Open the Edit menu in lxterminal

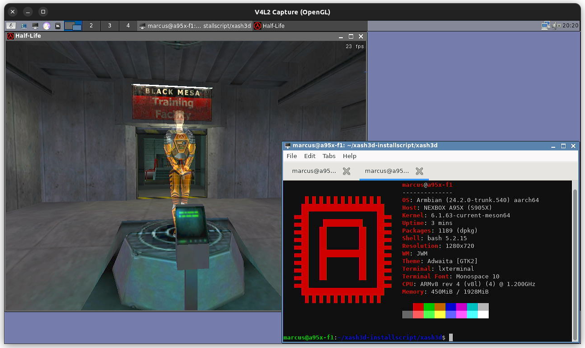[310, 156]
